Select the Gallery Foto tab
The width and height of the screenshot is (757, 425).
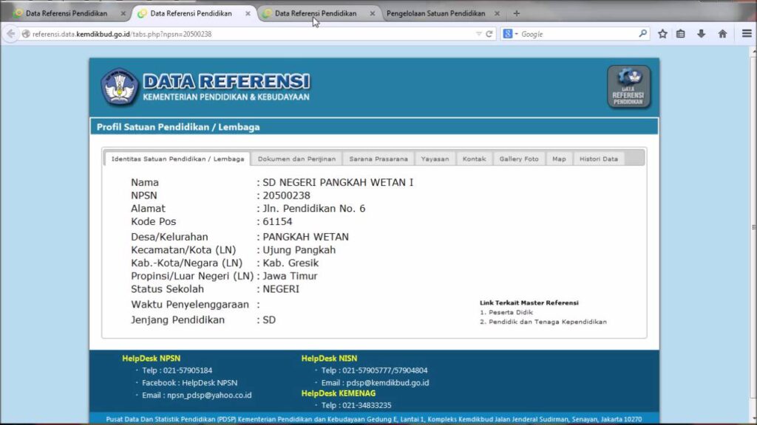(518, 159)
